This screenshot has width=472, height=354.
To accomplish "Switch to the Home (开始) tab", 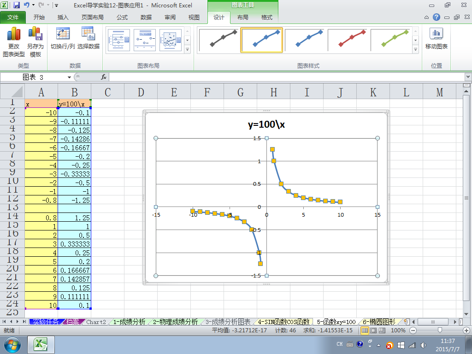I will [39, 17].
